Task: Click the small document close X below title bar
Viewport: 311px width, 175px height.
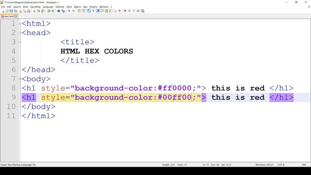Action: (309, 7)
